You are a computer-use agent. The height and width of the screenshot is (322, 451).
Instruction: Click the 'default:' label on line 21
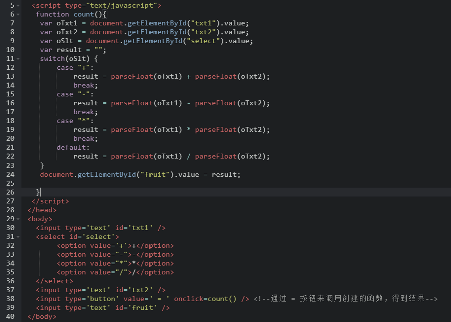[73, 148]
